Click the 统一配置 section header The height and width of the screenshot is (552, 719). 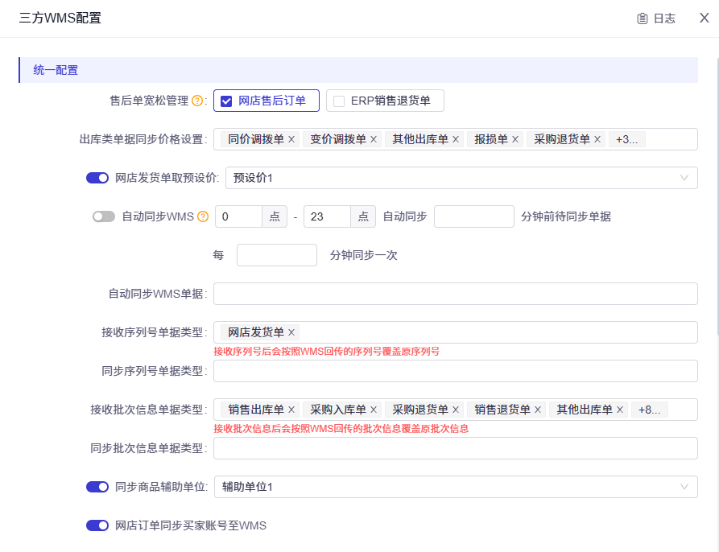pyautogui.click(x=358, y=70)
